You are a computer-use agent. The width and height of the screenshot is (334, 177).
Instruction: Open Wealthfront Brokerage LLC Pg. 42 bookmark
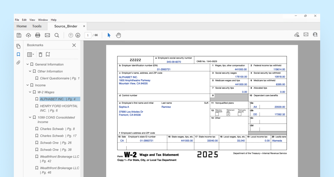(59, 159)
